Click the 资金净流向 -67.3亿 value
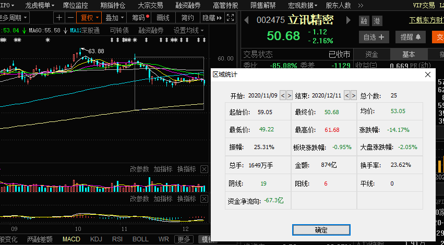The width and height of the screenshot is (444, 245). pos(273,201)
